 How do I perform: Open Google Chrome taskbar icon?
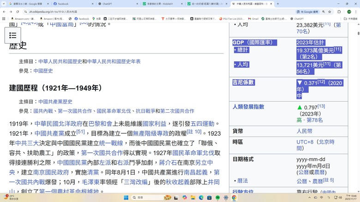pos(234,197)
